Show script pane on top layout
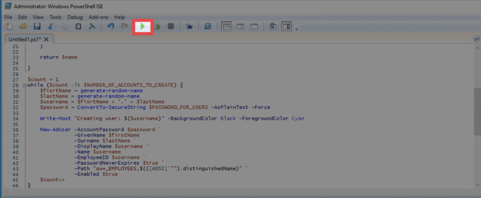 [226, 27]
